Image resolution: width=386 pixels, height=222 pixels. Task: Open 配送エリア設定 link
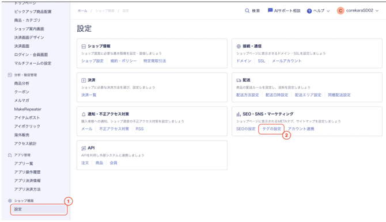308,95
